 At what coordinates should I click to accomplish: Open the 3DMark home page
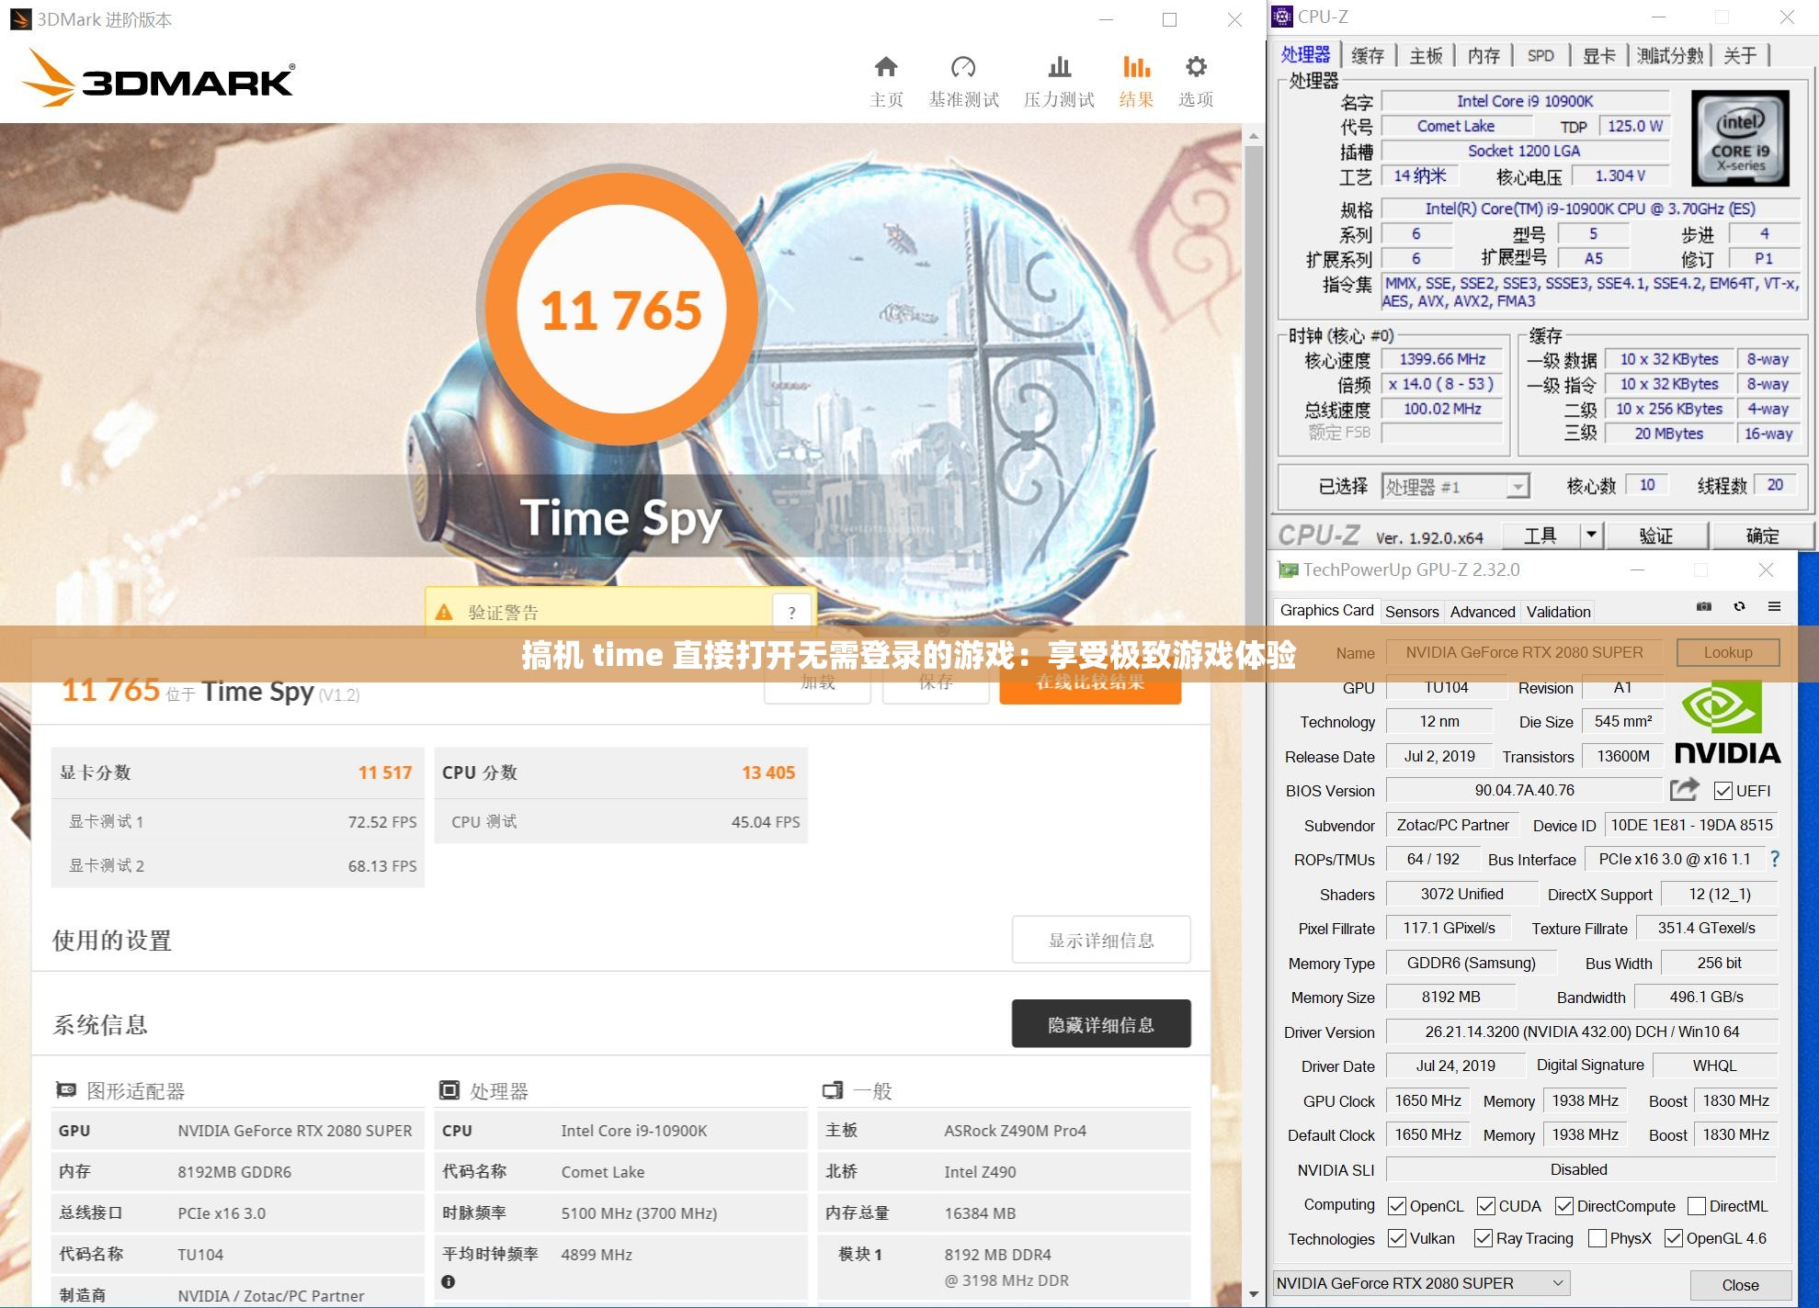[885, 78]
